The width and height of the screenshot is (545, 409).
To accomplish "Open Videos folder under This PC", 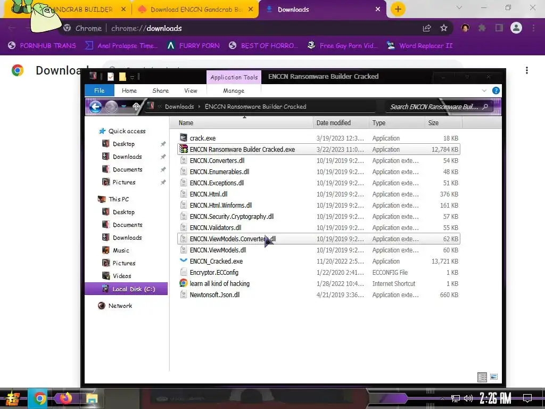I will coord(122,276).
